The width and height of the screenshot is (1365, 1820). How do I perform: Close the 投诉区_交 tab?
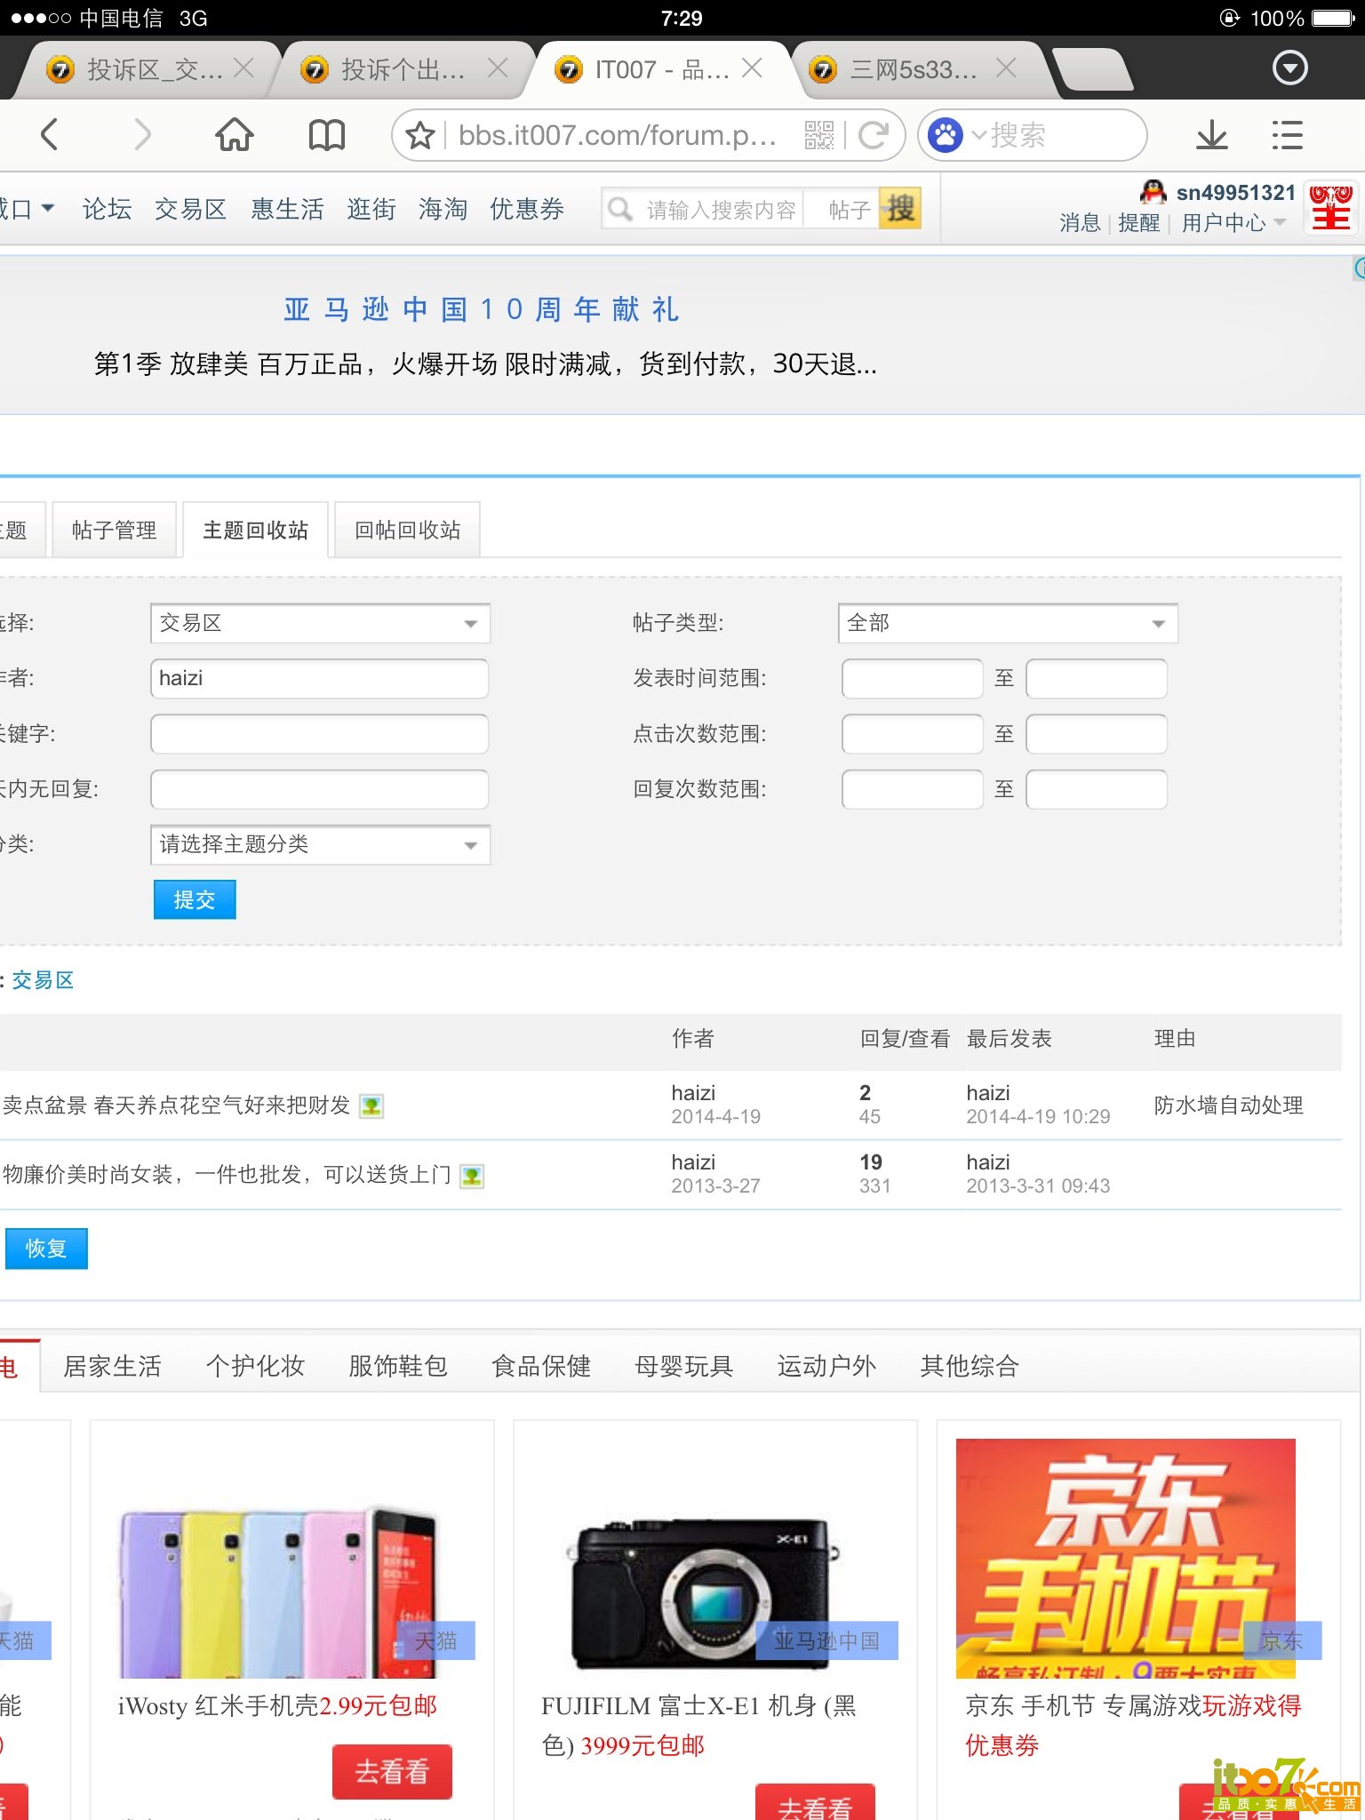pyautogui.click(x=243, y=68)
